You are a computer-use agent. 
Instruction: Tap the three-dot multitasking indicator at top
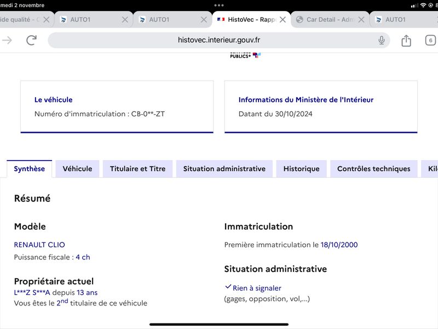coord(219,5)
